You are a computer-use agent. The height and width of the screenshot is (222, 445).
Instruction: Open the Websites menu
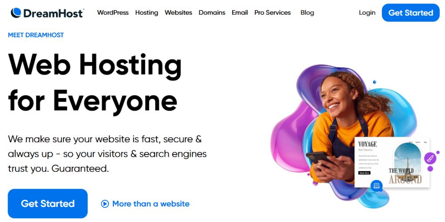point(178,13)
